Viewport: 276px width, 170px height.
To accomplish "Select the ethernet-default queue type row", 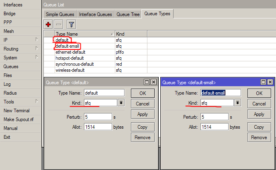I will (70, 52).
